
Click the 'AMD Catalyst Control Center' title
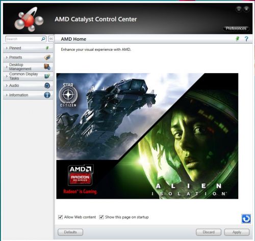(96, 19)
